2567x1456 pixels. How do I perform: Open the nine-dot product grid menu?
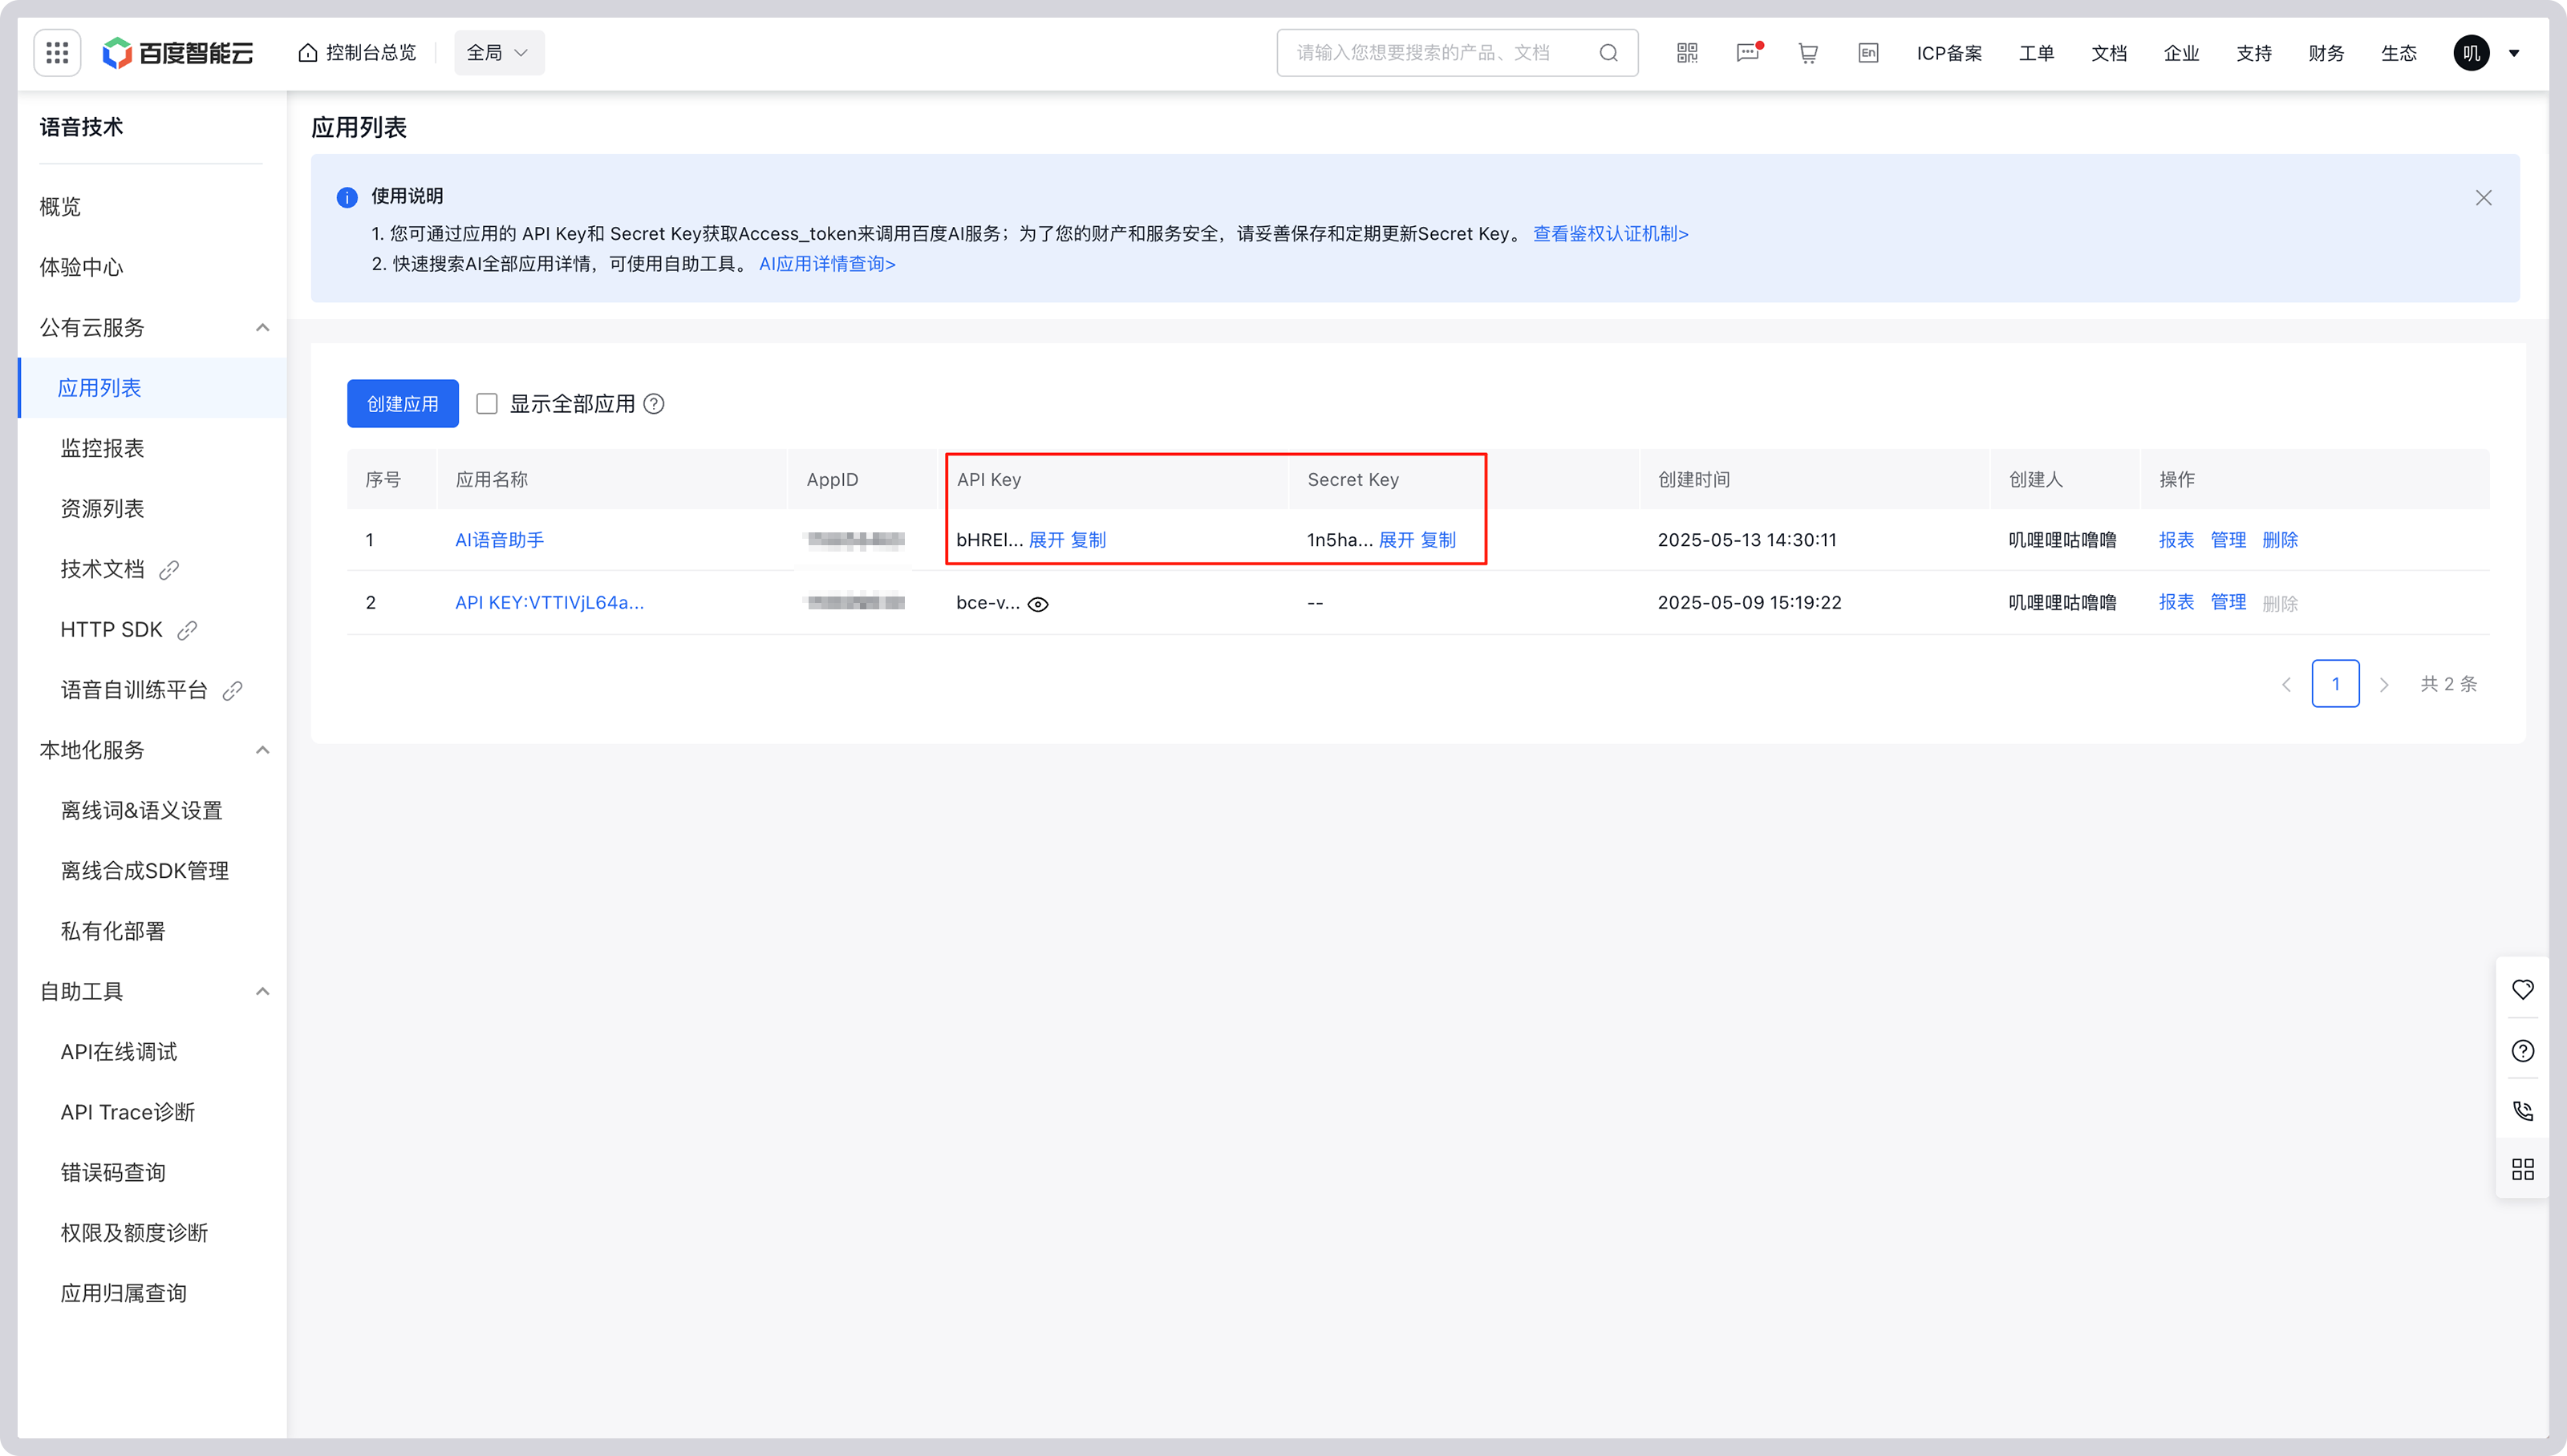tap(57, 53)
